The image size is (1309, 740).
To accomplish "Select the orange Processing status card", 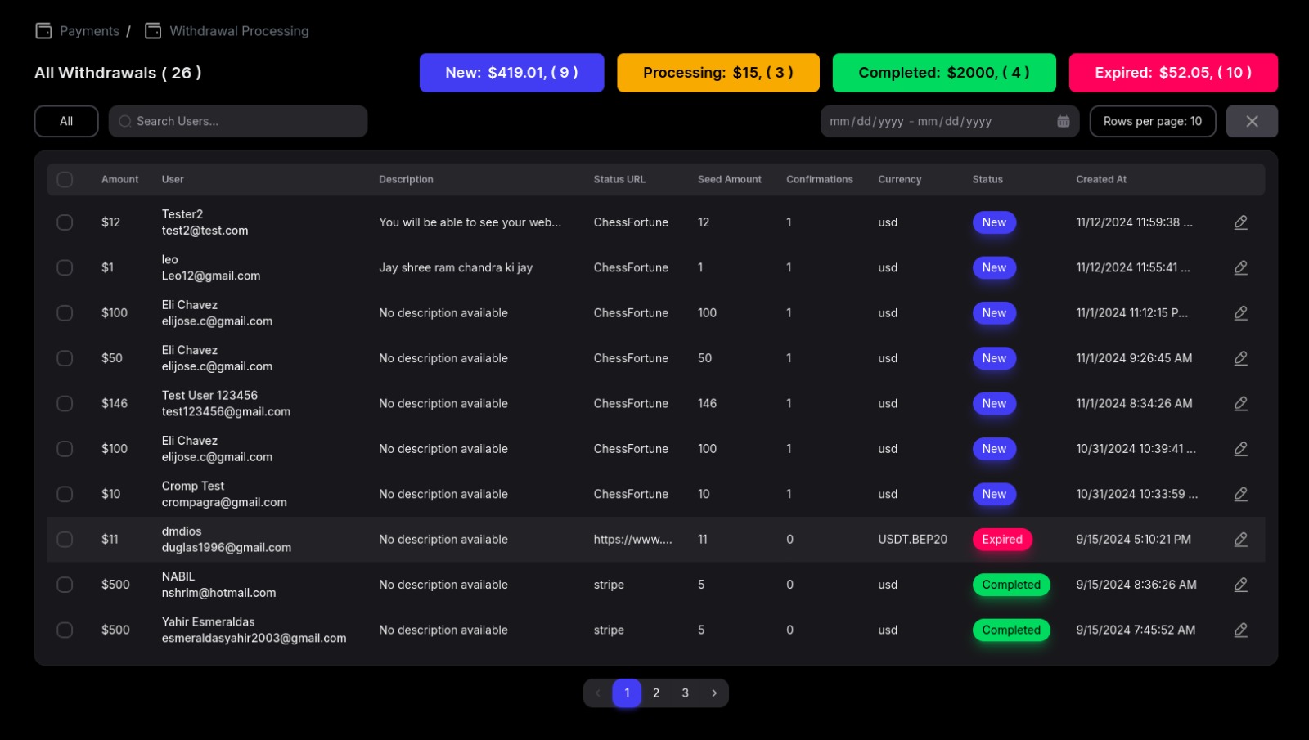I will coord(717,73).
